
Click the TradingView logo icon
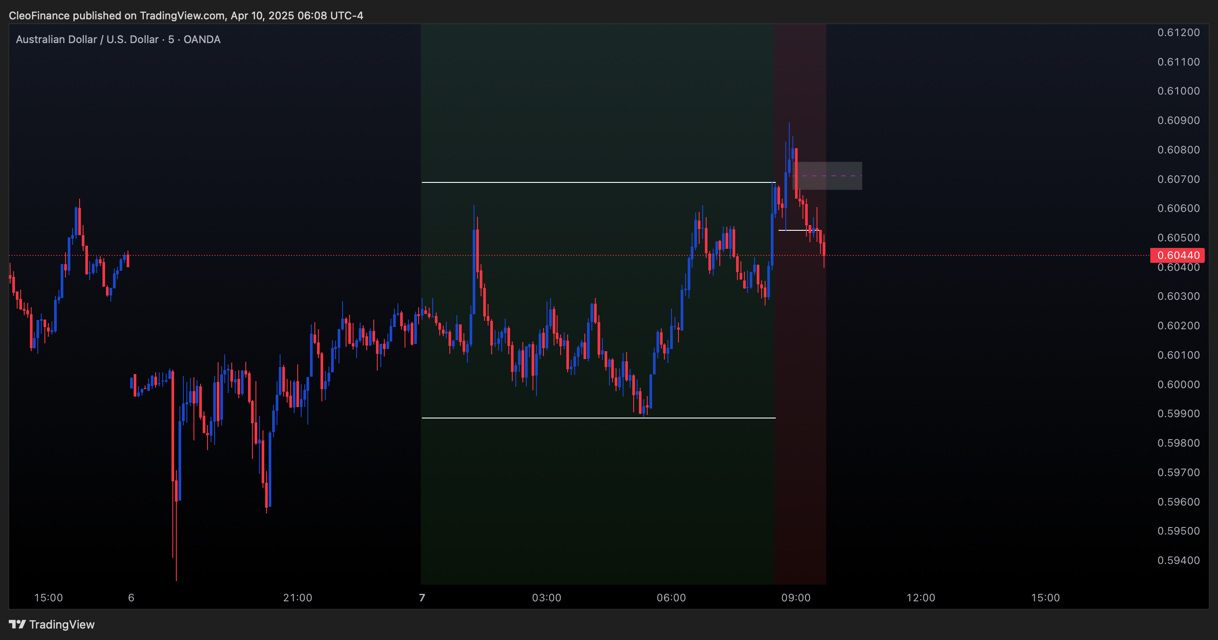pyautogui.click(x=18, y=625)
